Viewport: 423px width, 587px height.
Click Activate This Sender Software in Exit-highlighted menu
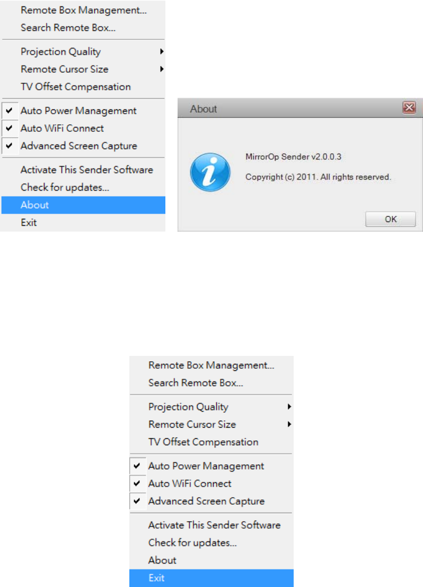214,525
